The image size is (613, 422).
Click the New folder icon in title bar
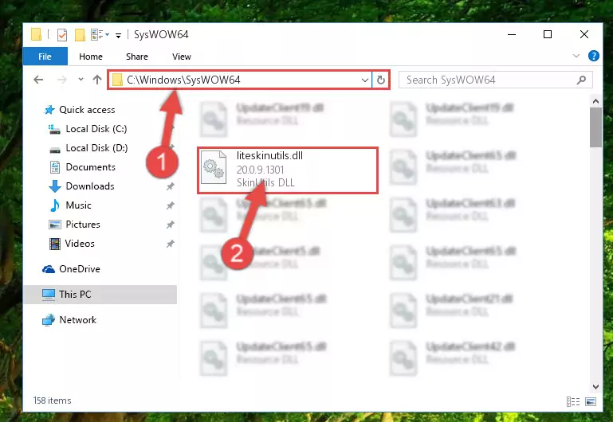coord(80,35)
